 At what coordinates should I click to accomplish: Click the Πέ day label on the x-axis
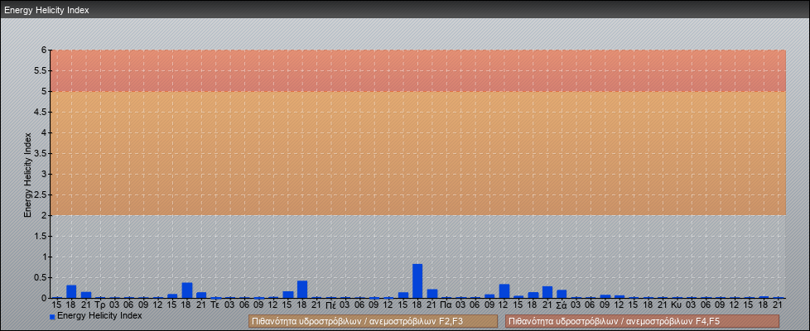(330, 305)
